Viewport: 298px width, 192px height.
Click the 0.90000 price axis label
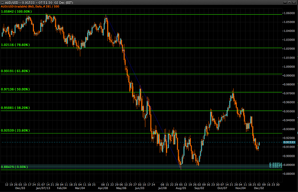[289, 156]
